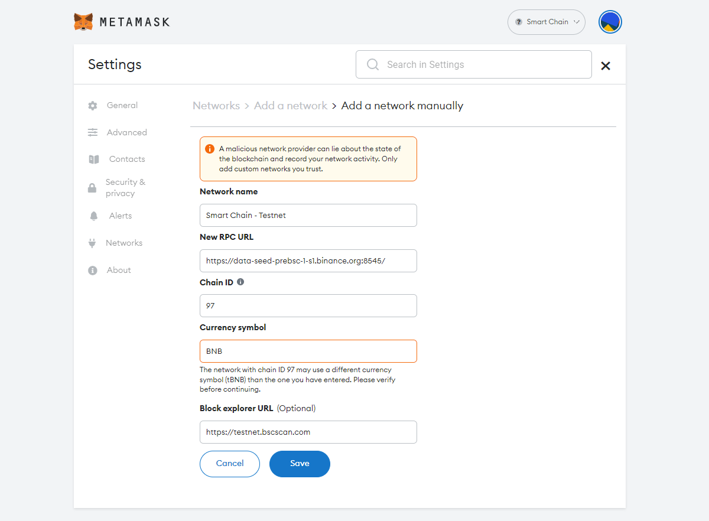Click the Security & privacy lock icon

pyautogui.click(x=93, y=187)
